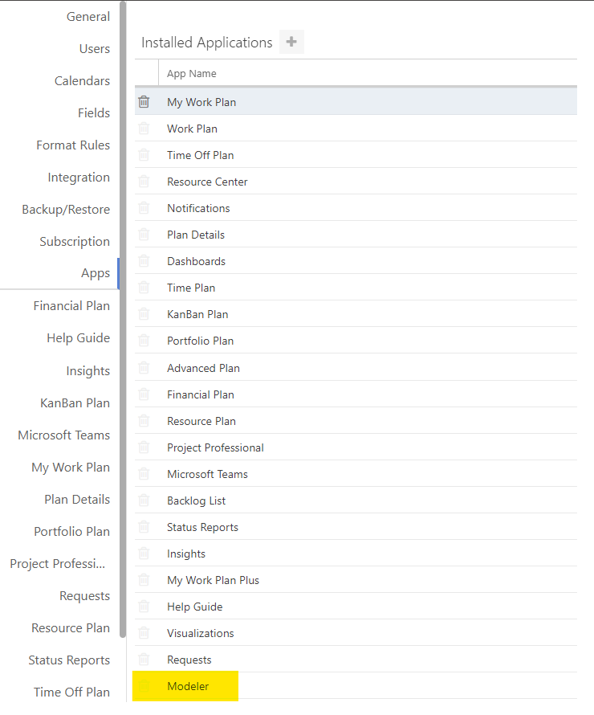
Task: Select the Dashboards app row
Action: pos(356,261)
